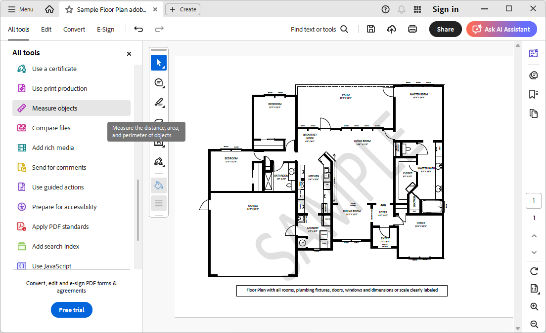Image resolution: width=546 pixels, height=333 pixels.
Task: Select the arrow selection tool
Action: click(x=159, y=63)
